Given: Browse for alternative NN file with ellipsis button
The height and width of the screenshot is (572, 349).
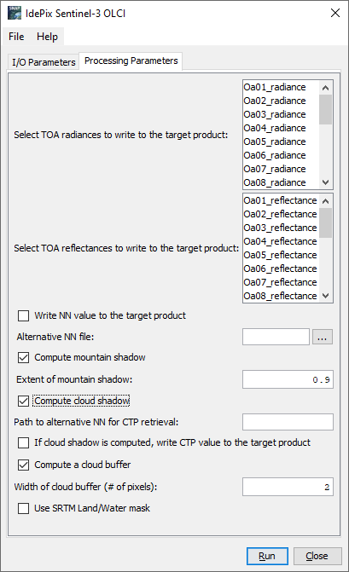Looking at the screenshot, I should 323,337.
